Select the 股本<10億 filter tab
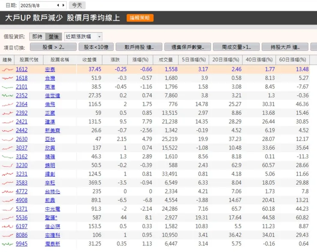This screenshot has height=252, width=317. coord(96,47)
